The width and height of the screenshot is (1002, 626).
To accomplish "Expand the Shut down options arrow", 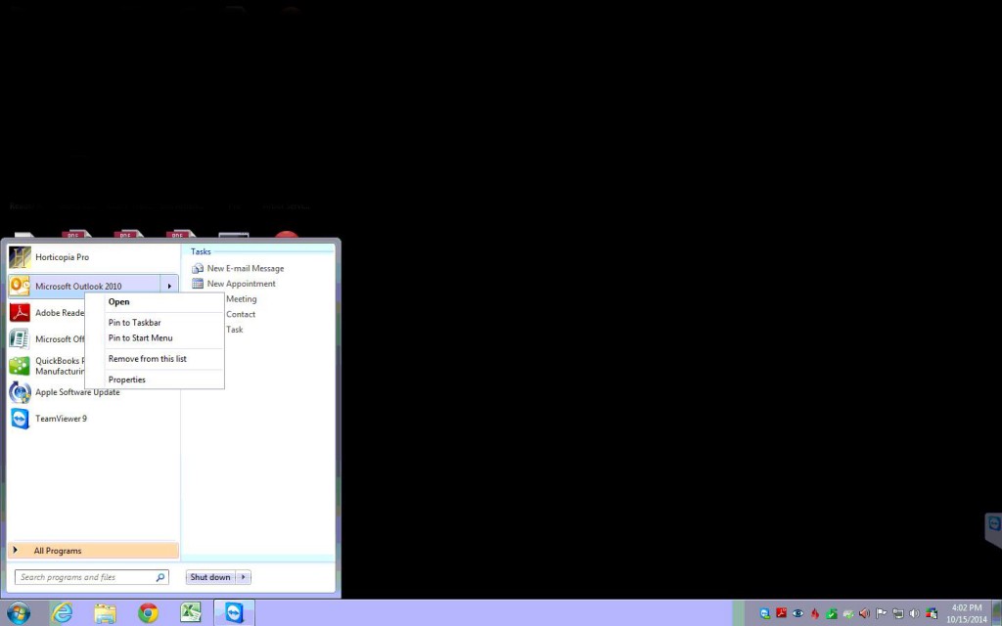I will tap(241, 576).
